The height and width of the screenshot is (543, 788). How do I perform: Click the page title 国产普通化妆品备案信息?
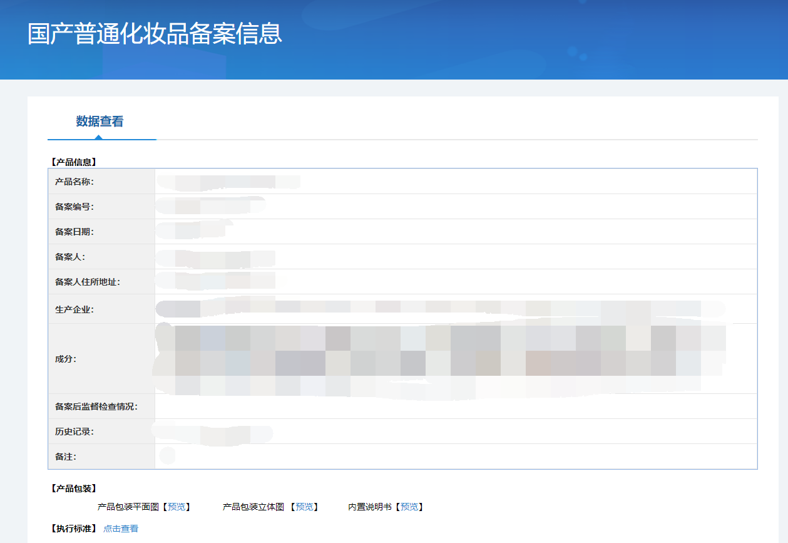[155, 34]
